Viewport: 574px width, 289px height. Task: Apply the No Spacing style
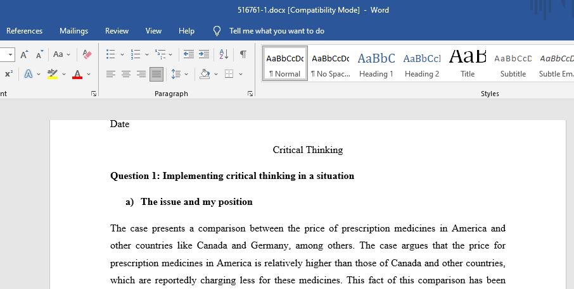(x=331, y=63)
